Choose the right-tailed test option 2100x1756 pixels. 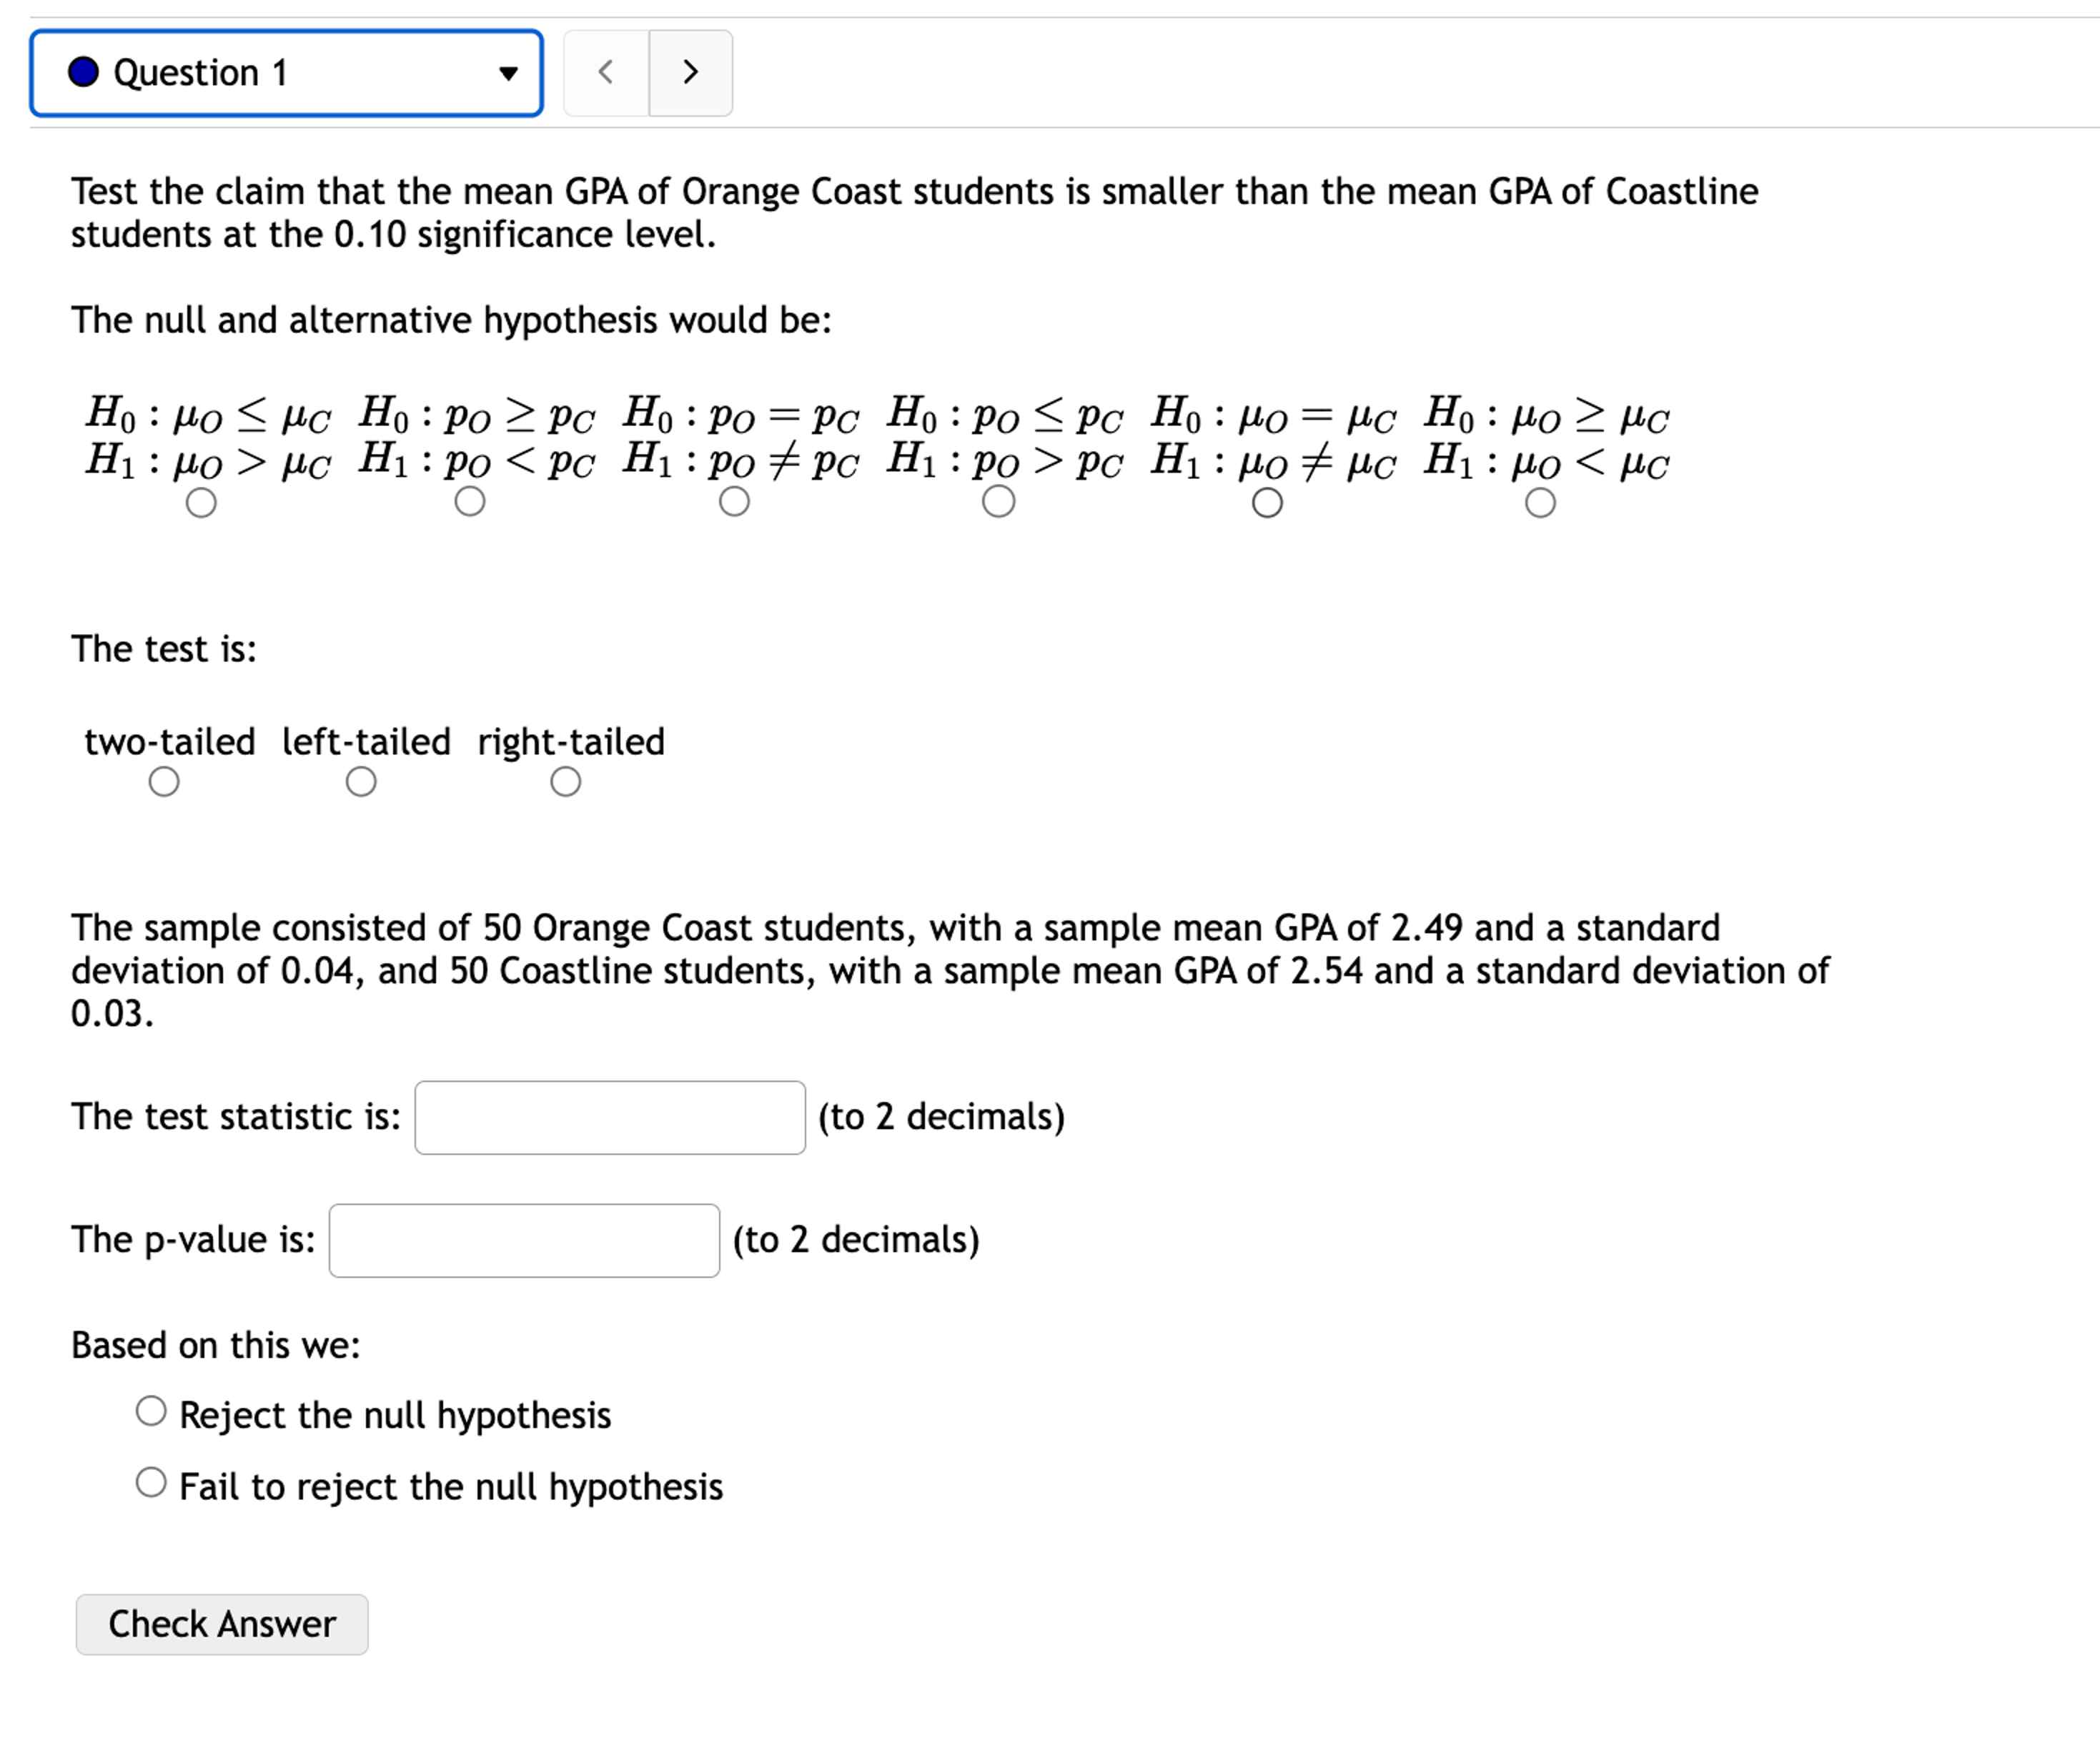[x=566, y=781]
